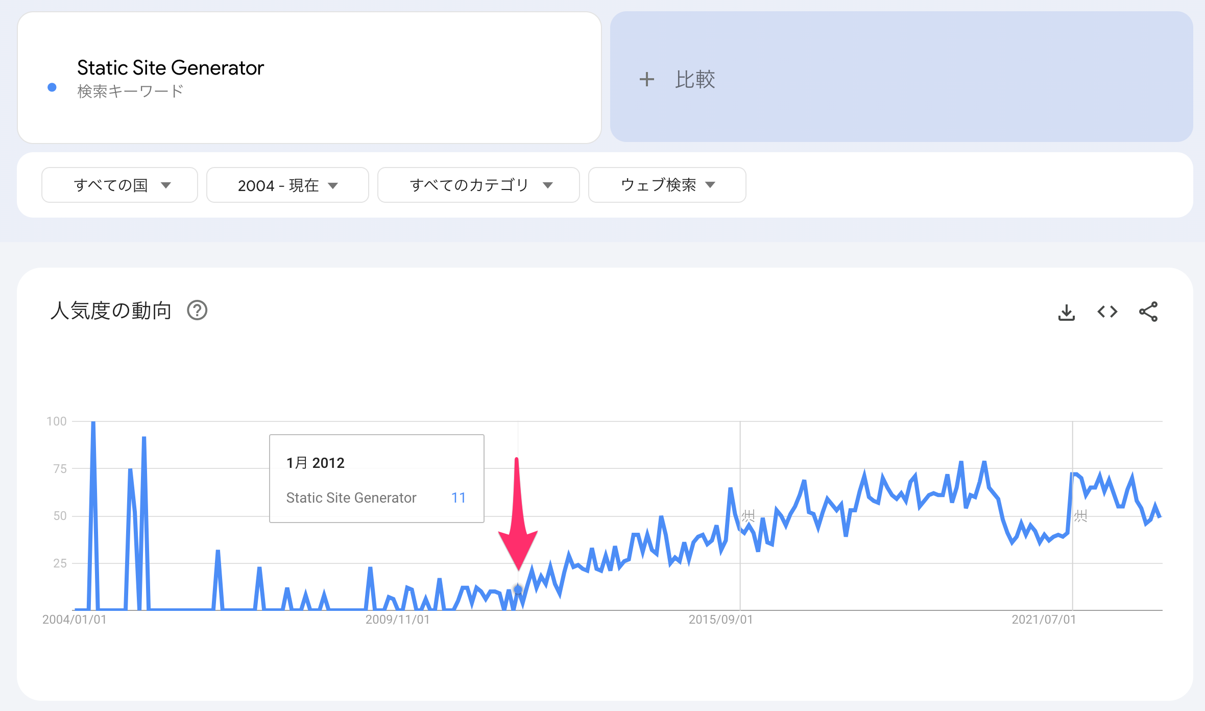1205x711 pixels.
Task: Click the Static Site Generator search term
Action: click(171, 68)
